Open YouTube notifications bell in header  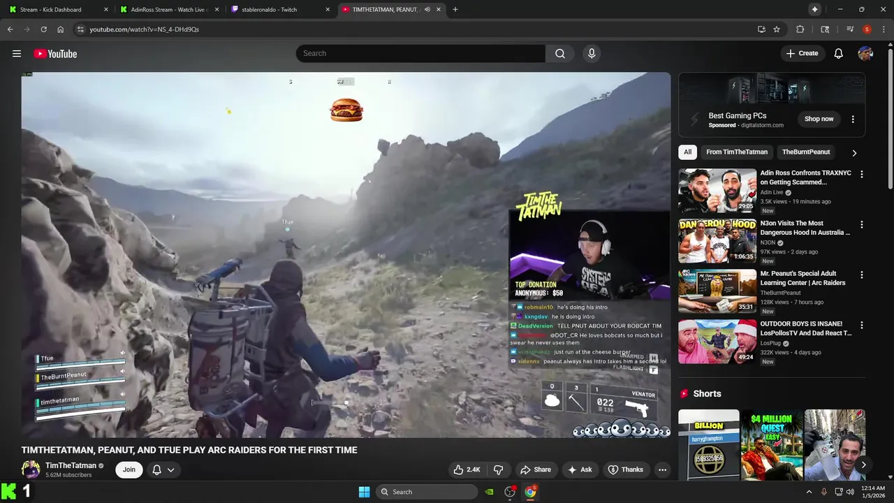coord(839,54)
